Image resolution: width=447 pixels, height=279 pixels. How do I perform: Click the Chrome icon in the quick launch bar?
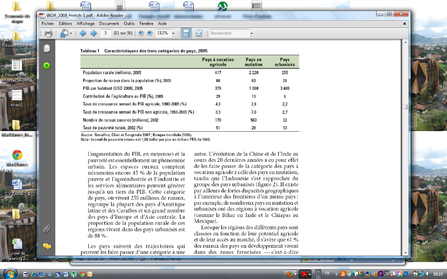pos(82,274)
